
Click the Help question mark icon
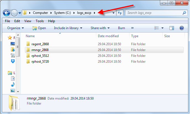(x=182, y=28)
